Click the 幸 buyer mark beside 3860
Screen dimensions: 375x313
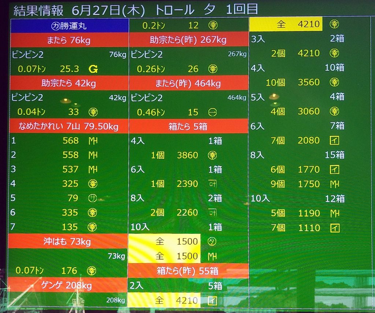212,155
